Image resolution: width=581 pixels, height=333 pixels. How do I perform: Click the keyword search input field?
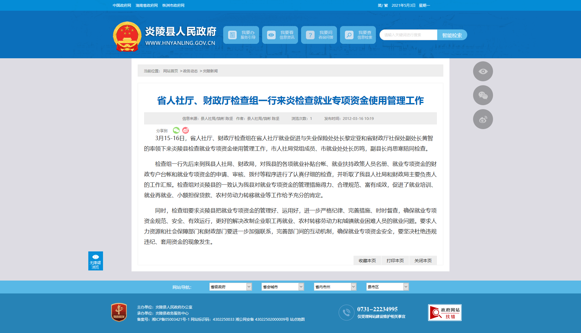pos(408,35)
